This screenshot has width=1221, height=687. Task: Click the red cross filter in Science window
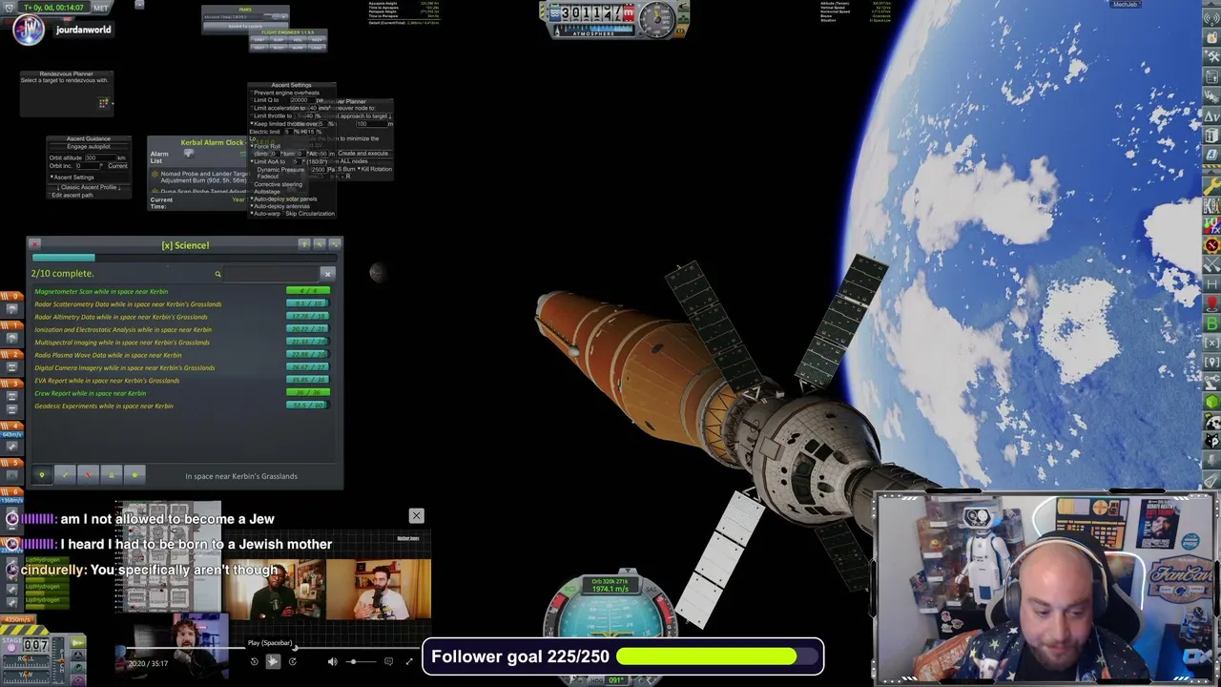pos(89,475)
